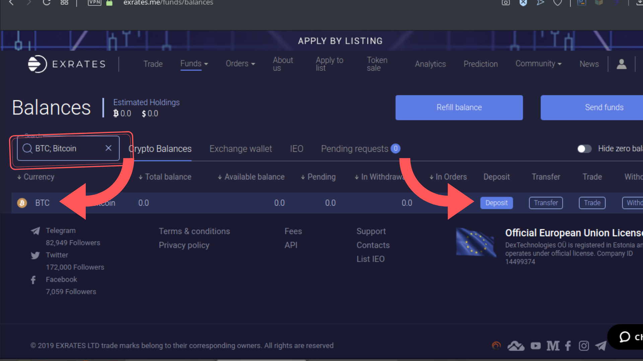The image size is (643, 361).
Task: Open the user account profile icon
Action: click(622, 64)
